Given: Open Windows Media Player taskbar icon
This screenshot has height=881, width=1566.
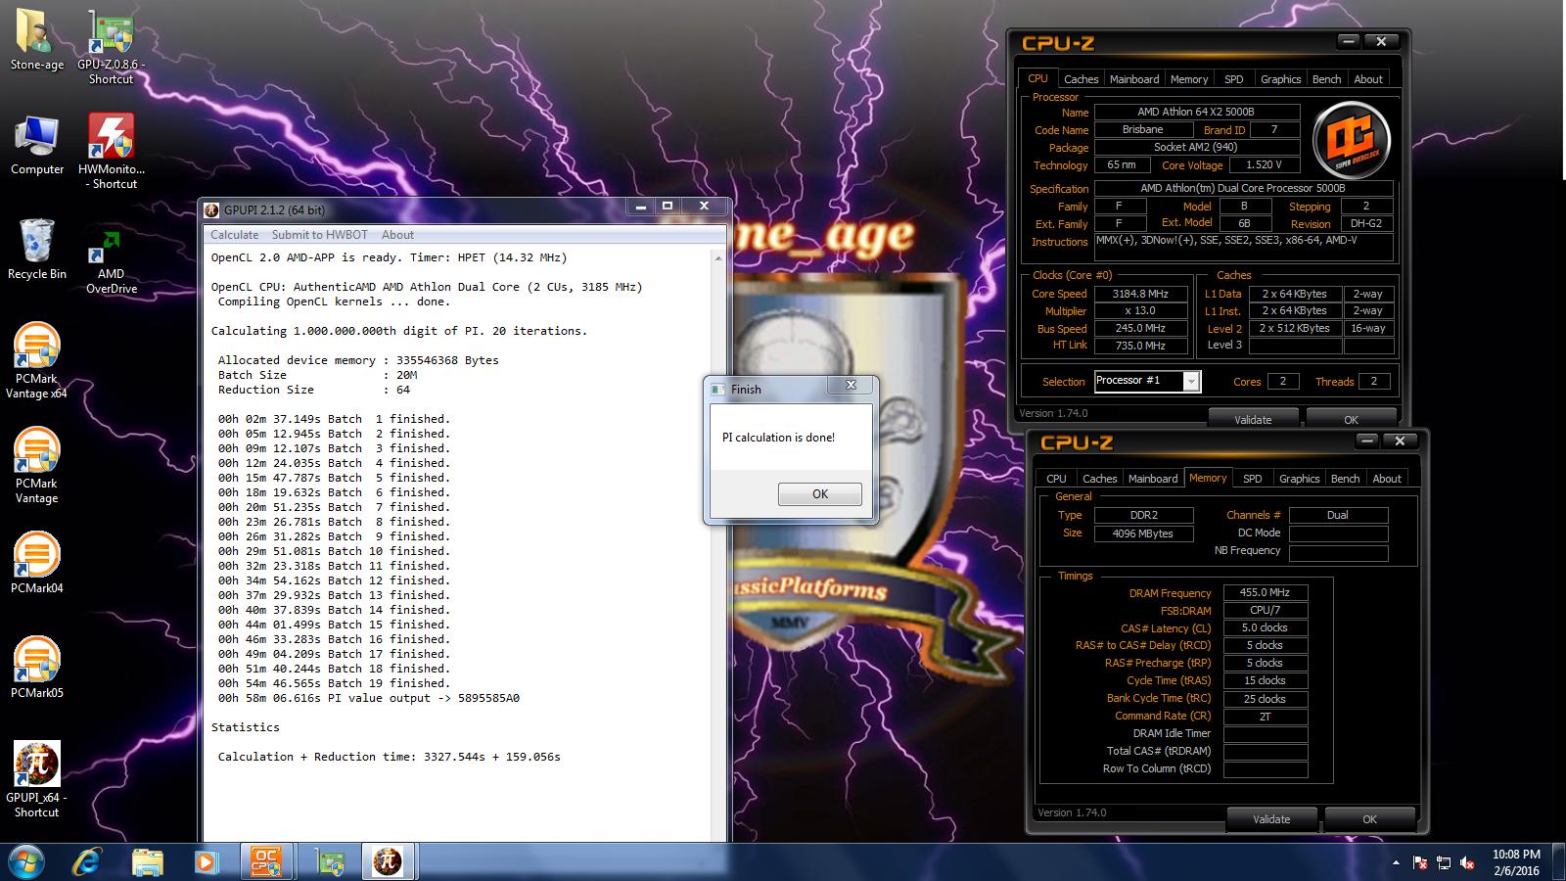Looking at the screenshot, I should [x=206, y=861].
